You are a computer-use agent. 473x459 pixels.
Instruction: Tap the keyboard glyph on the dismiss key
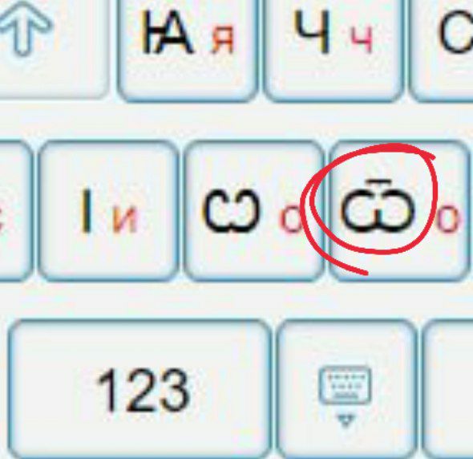tap(346, 384)
